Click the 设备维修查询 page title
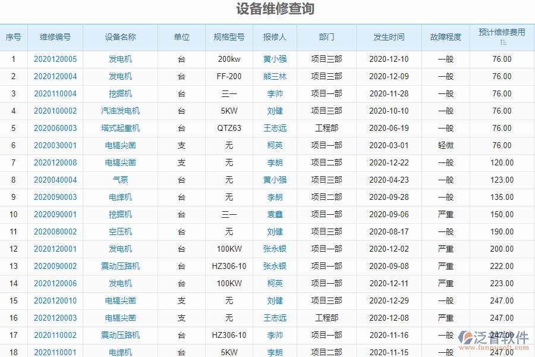This screenshot has height=357, width=535. point(267,9)
